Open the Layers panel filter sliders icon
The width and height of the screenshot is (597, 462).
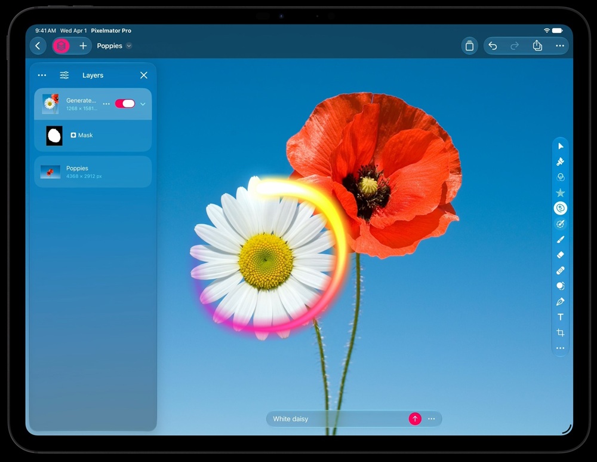tap(64, 75)
